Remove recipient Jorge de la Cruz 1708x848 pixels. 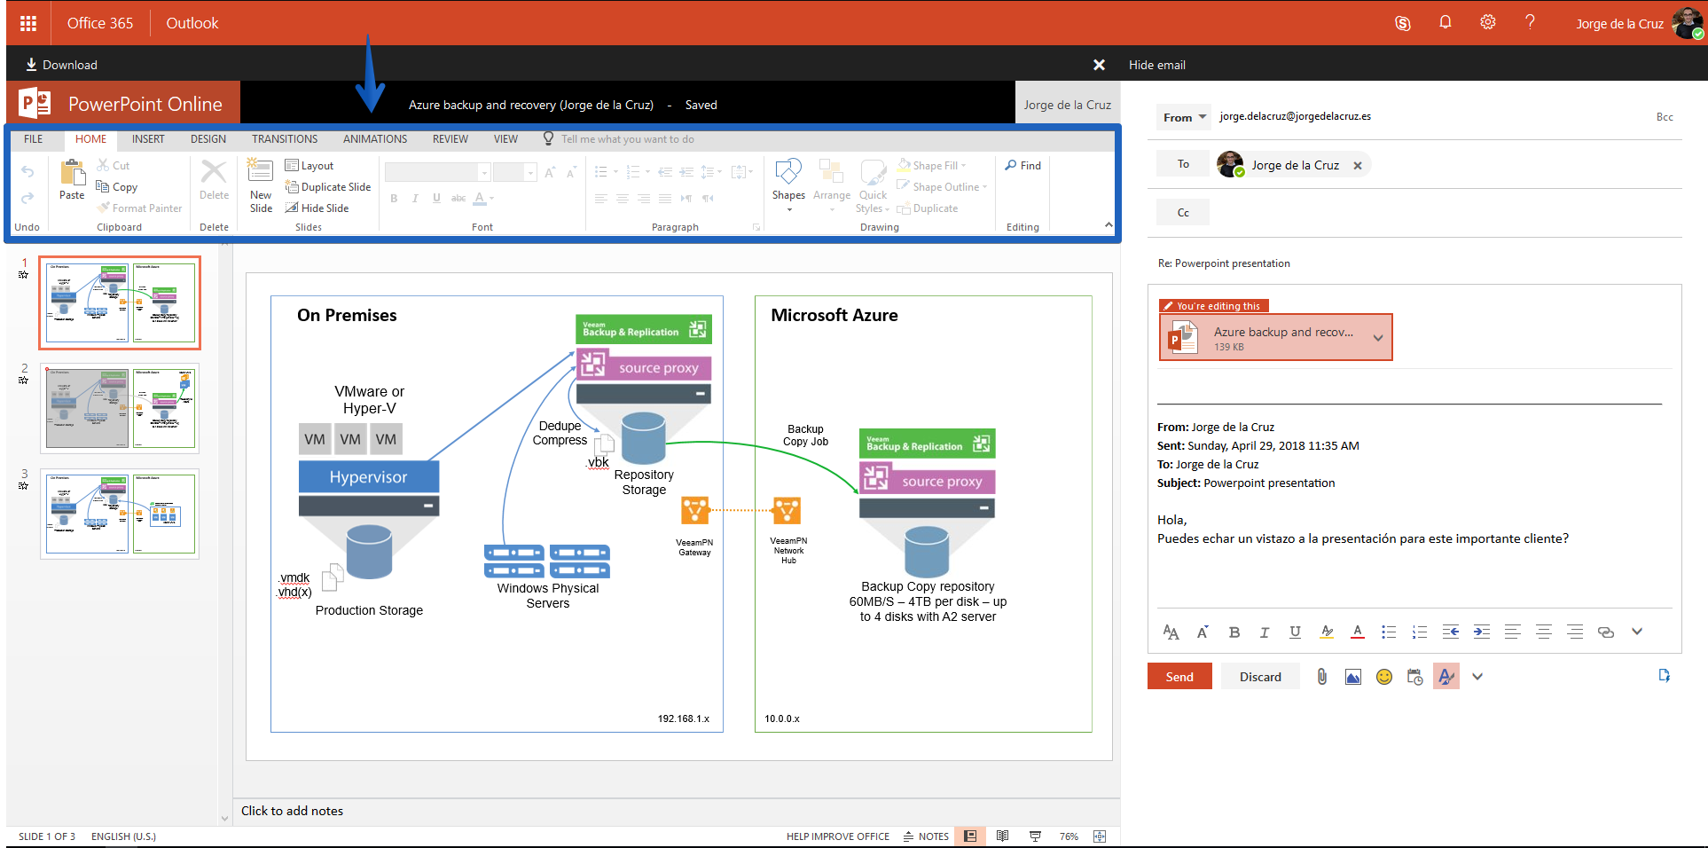click(x=1358, y=166)
